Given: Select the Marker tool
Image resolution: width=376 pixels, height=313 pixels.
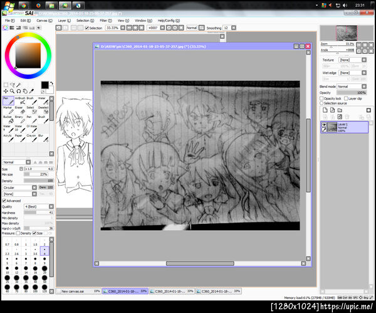Looking at the screenshot, I should click(x=8, y=110).
